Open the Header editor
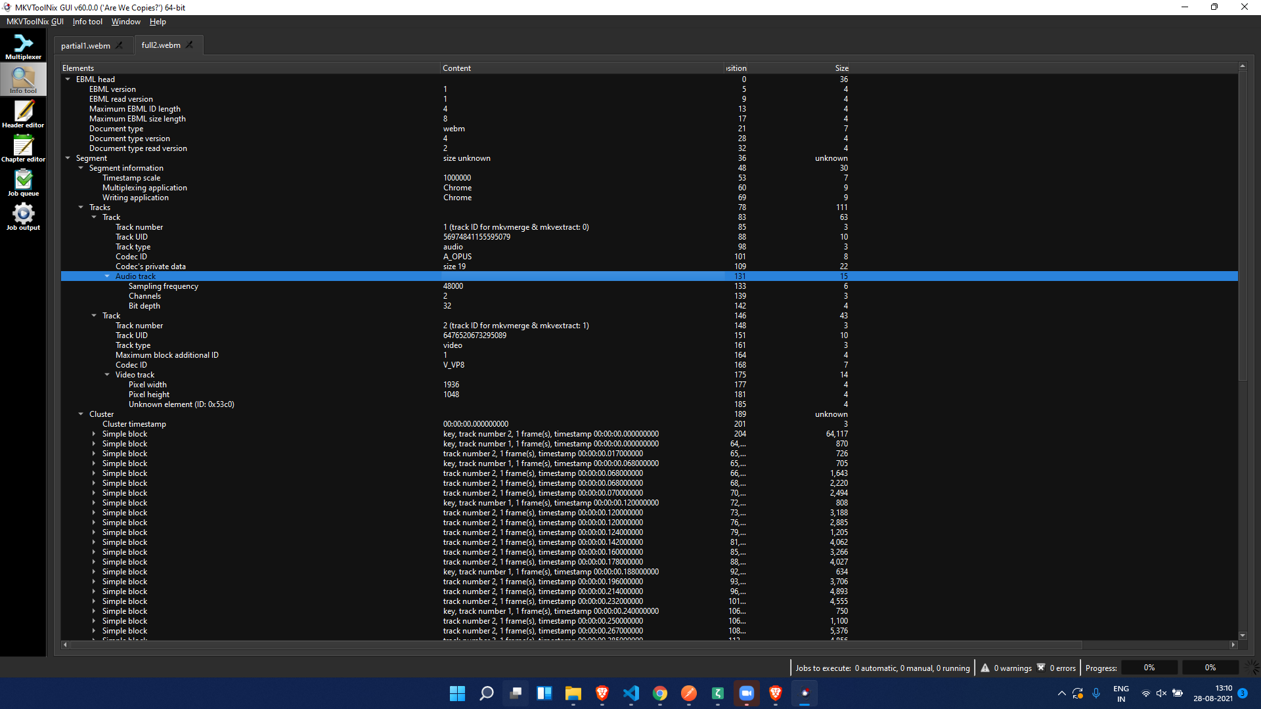This screenshot has width=1261, height=709. point(23,114)
